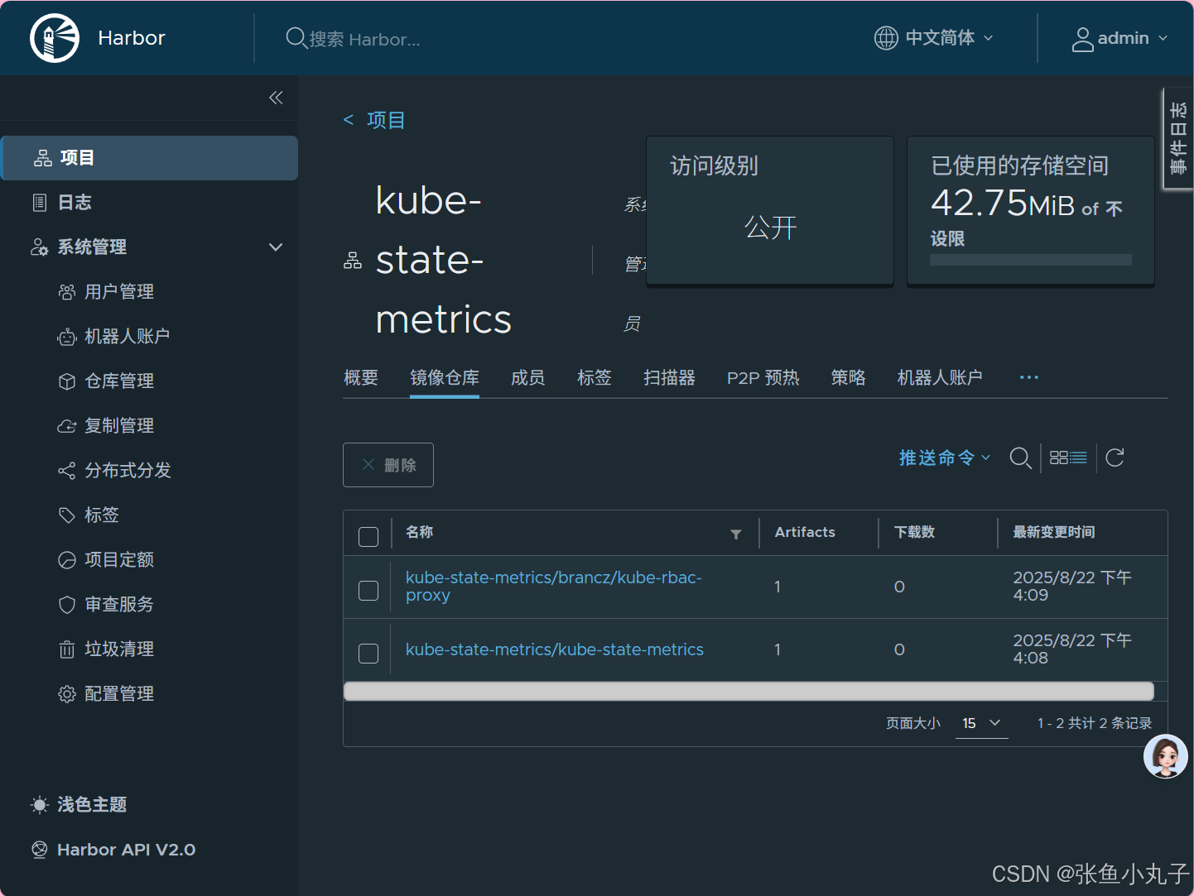Switch to the 策略 tab
The height and width of the screenshot is (896, 1194).
(x=849, y=378)
